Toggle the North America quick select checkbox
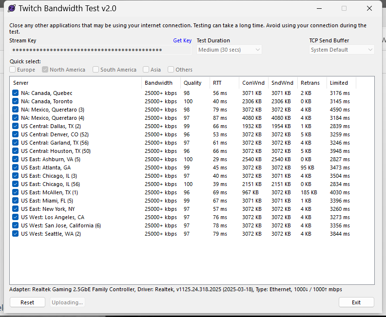This screenshot has height=317, width=386. [x=45, y=70]
